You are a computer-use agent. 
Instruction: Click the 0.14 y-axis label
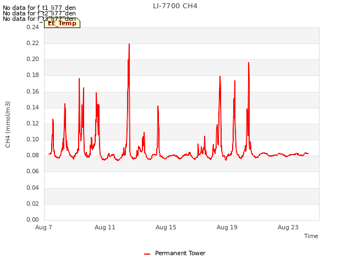(x=33, y=107)
